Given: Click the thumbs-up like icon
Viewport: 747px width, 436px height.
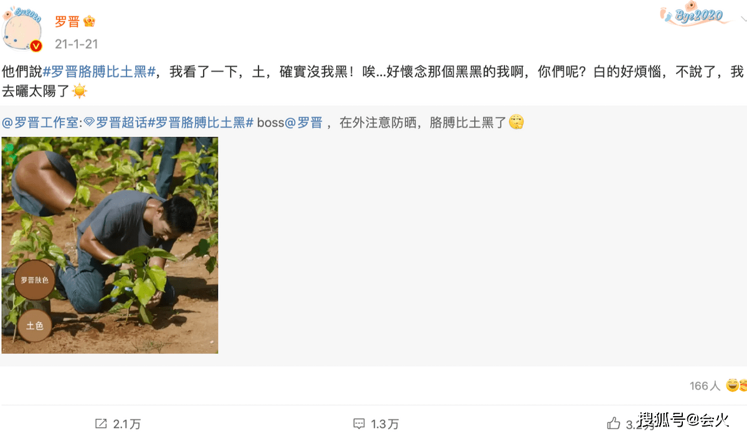Looking at the screenshot, I should tap(614, 424).
